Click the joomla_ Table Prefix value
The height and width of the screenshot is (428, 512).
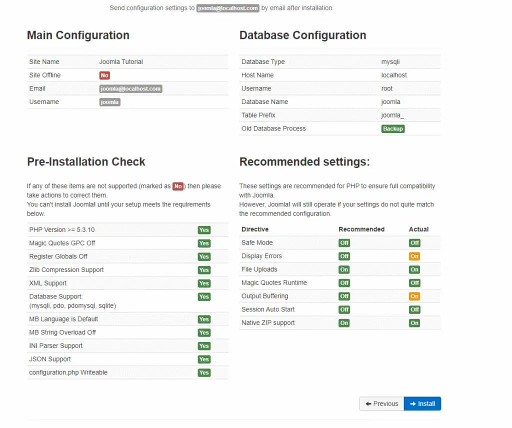coord(392,115)
